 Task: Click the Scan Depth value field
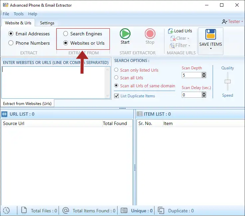pyautogui.click(x=192, y=75)
